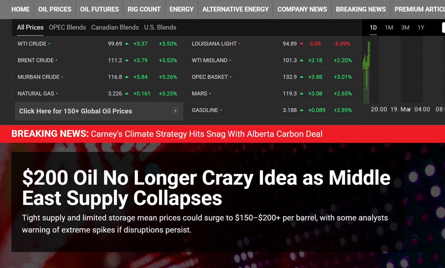This screenshot has height=268, width=445.
Task: Click LOUISIANA LIGHT price 94.89
Action: pos(290,44)
